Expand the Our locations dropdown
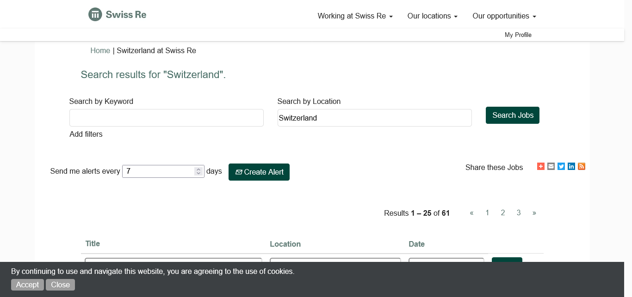 432,16
